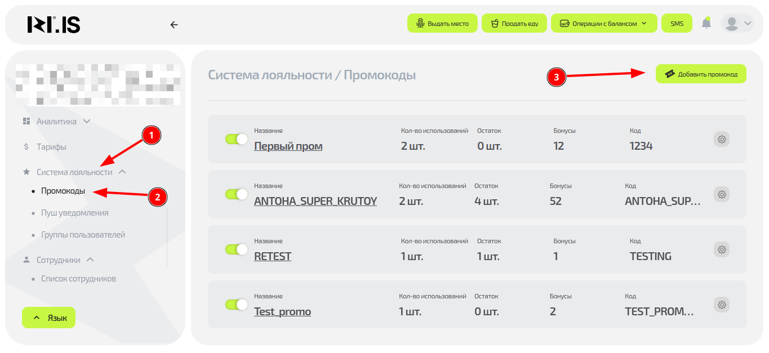Open settings gear for ANTOHA_SUPER_KRUTOY promo
769x353 pixels.
(722, 194)
